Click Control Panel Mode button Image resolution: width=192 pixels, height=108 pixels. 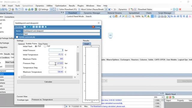coord(75,16)
